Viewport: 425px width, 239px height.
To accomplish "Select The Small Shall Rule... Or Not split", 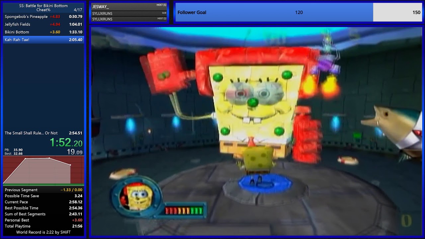I will [x=43, y=133].
